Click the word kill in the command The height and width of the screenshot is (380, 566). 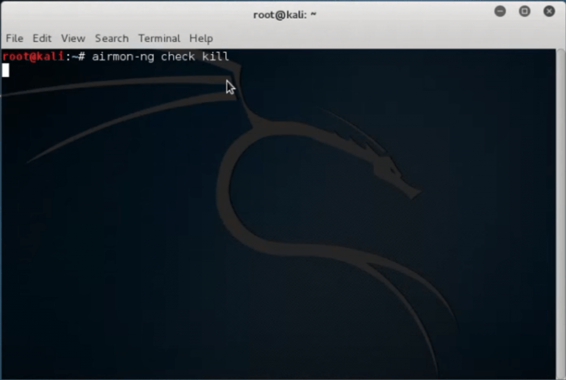pyautogui.click(x=215, y=56)
